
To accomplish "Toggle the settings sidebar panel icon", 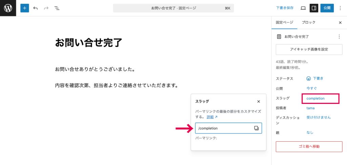I will (314, 8).
